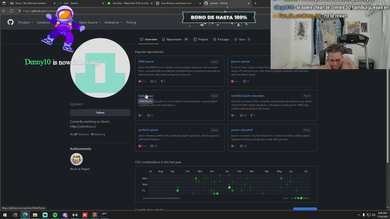Click the brightest 'More' contribution legend square
Image resolution: width=390 pixels, height=219 pixels.
pos(301,198)
